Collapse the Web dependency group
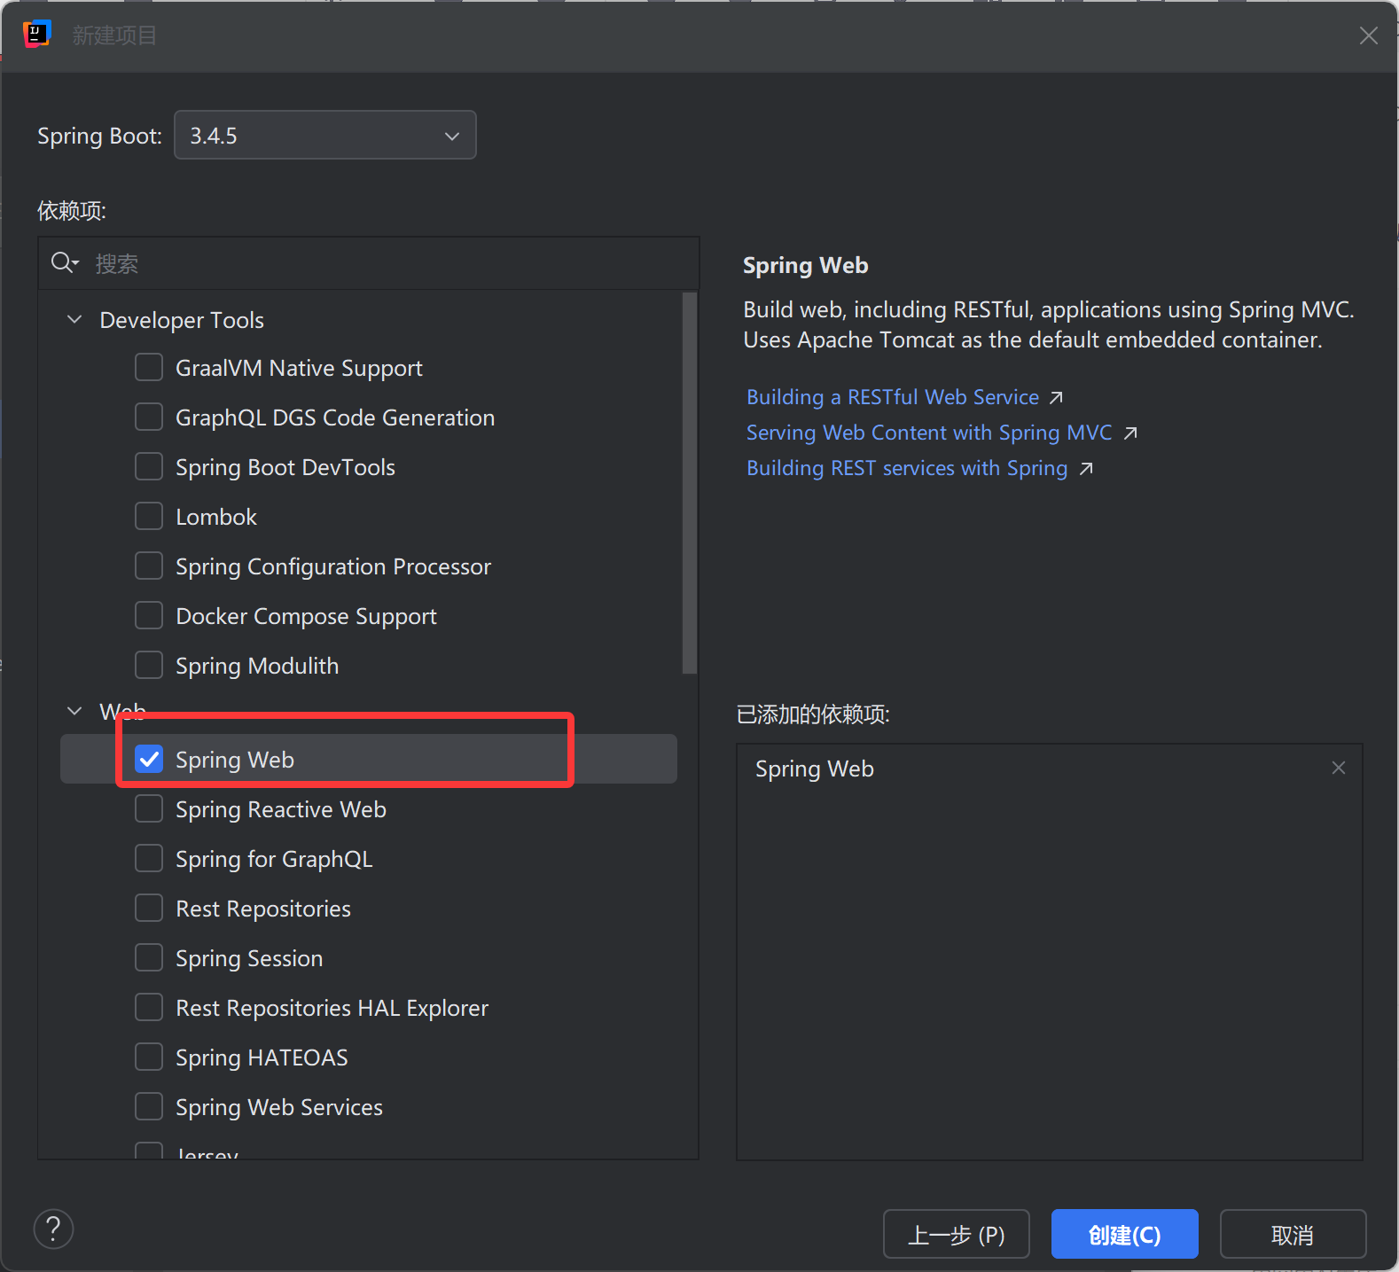The width and height of the screenshot is (1399, 1272). tap(75, 711)
